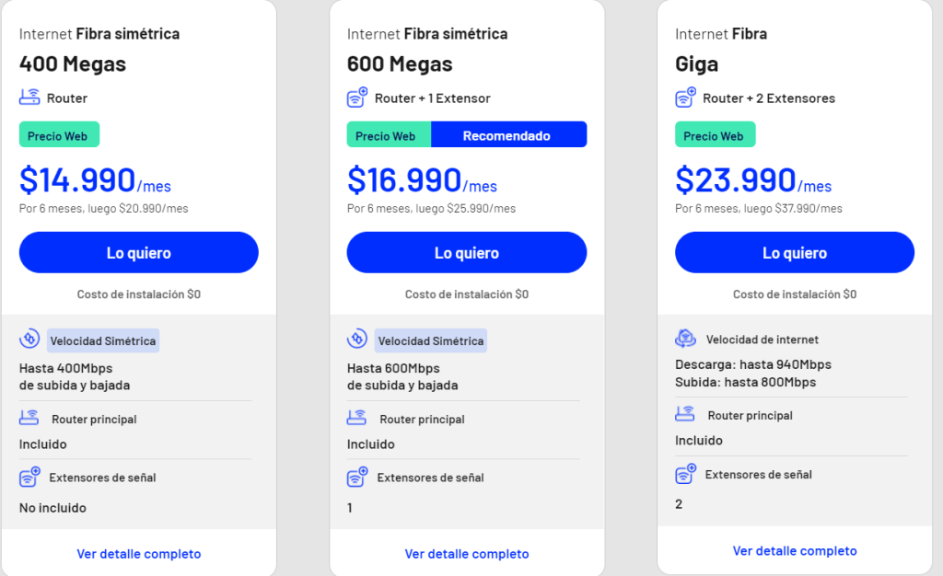The height and width of the screenshot is (576, 943).
Task: Click Extensores de señal icon in 400 Megas card
Action: click(29, 477)
